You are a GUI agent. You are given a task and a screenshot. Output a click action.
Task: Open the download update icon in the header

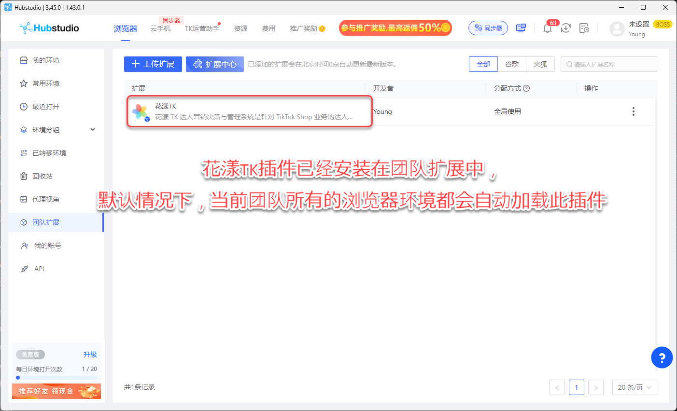pyautogui.click(x=566, y=28)
